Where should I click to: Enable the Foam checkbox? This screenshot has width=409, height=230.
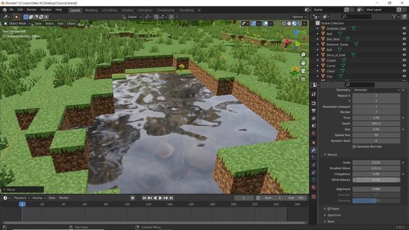click(x=329, y=209)
